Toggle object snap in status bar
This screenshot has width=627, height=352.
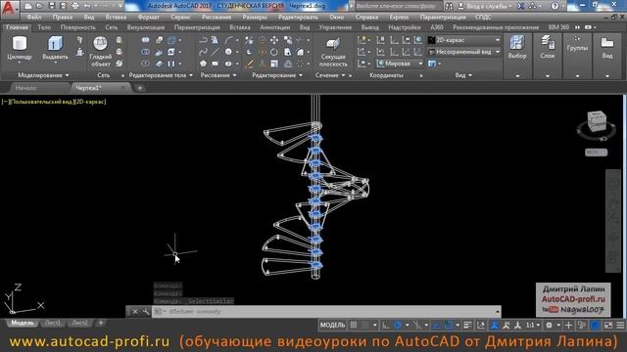pos(449,326)
